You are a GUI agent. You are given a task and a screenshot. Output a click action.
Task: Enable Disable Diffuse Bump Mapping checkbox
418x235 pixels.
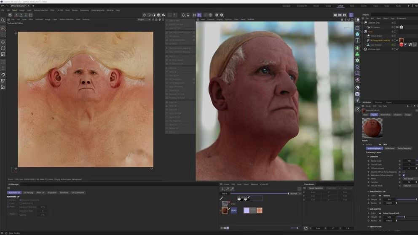[404, 172]
